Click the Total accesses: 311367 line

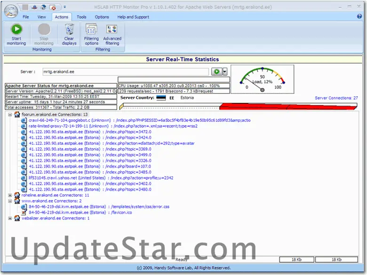61,107
